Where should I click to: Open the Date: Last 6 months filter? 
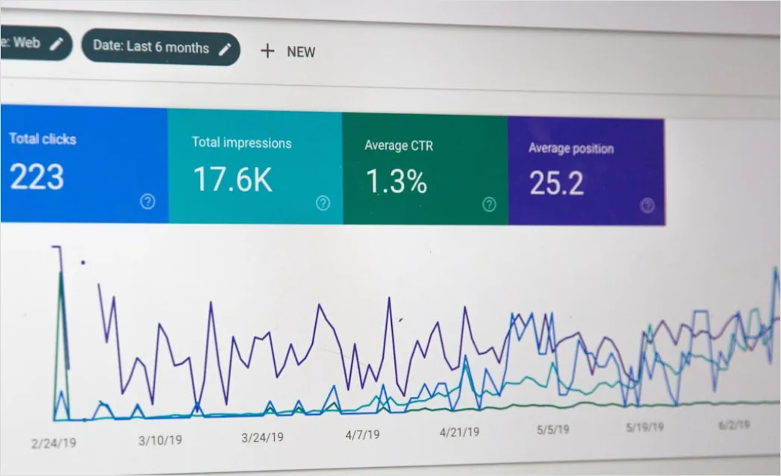pos(161,48)
